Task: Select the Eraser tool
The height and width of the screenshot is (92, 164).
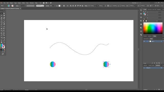Action: coord(4,24)
